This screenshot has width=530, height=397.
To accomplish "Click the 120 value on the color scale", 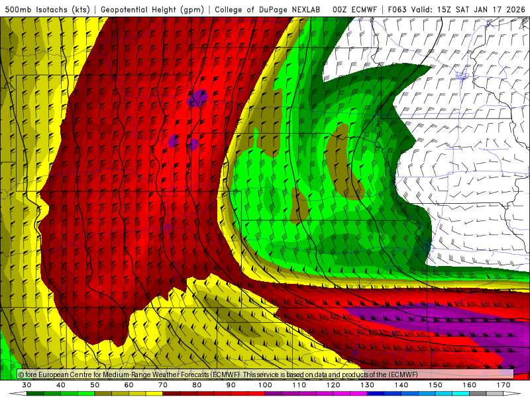I will coord(333,385).
